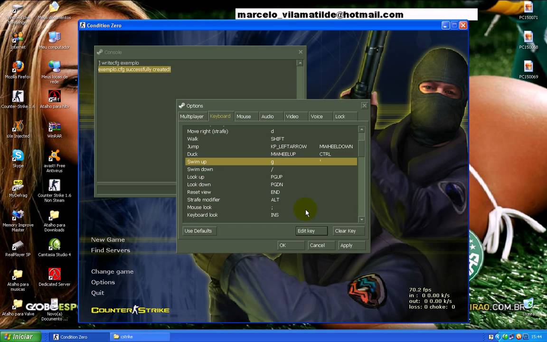
Task: Launch Mozilla Firefox desktop icon
Action: click(x=18, y=70)
